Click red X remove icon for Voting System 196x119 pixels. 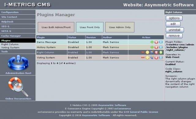pyautogui.click(x=156, y=58)
